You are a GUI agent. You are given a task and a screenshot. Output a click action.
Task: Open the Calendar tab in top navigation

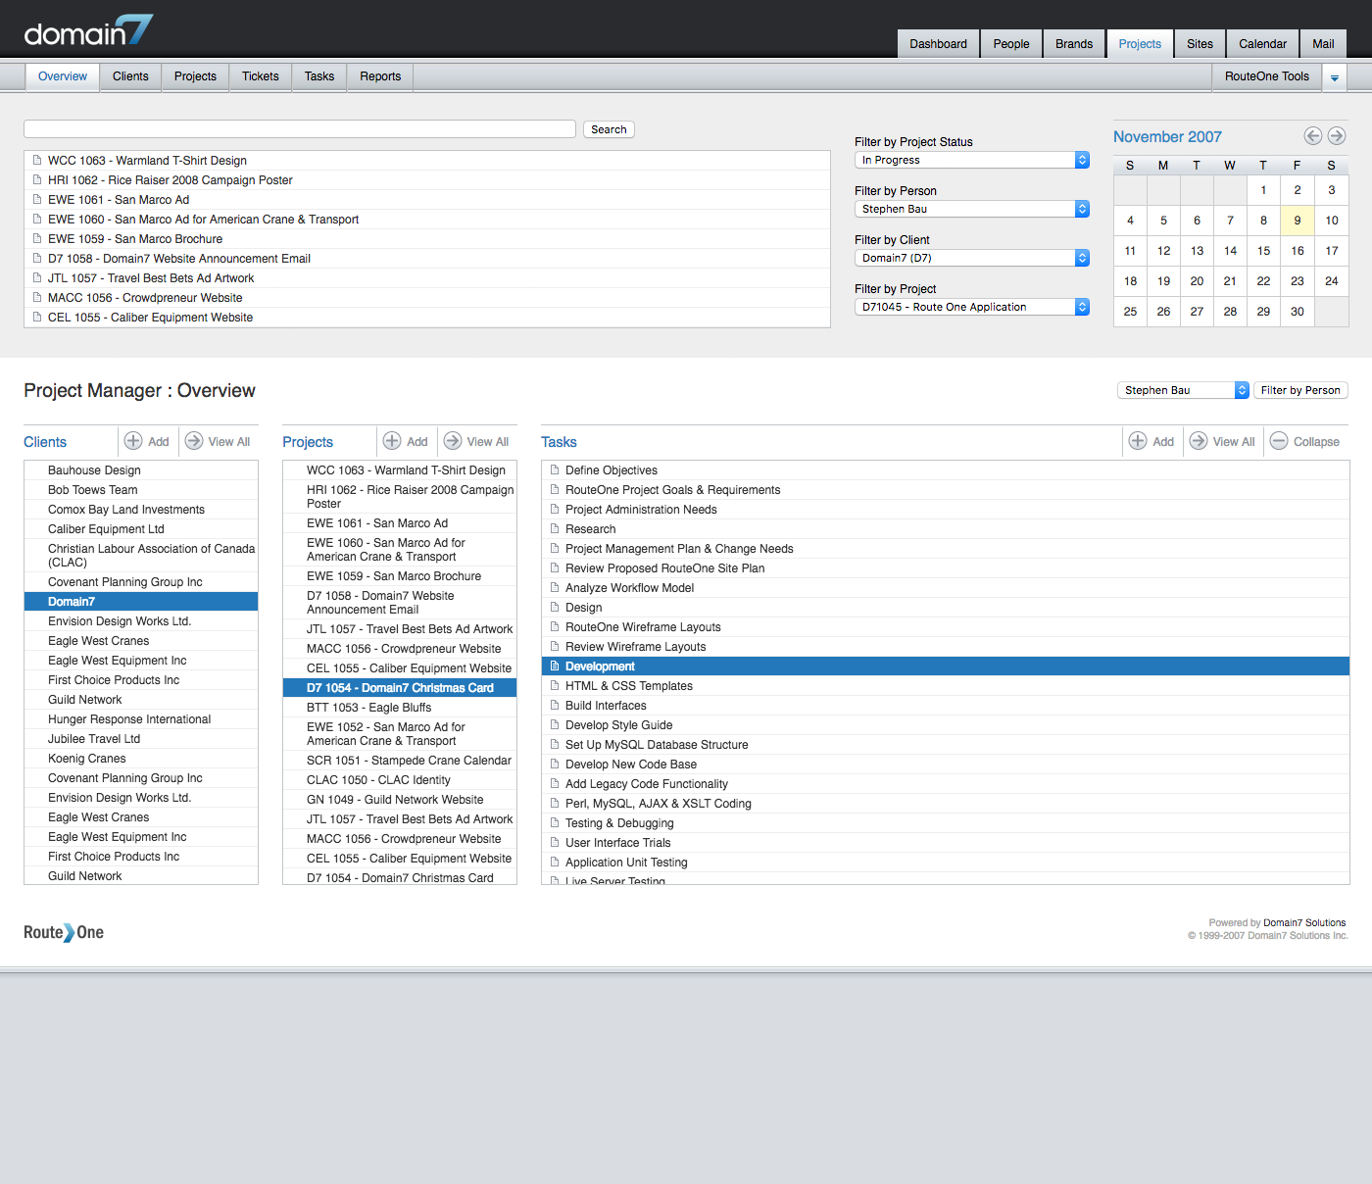1261,44
